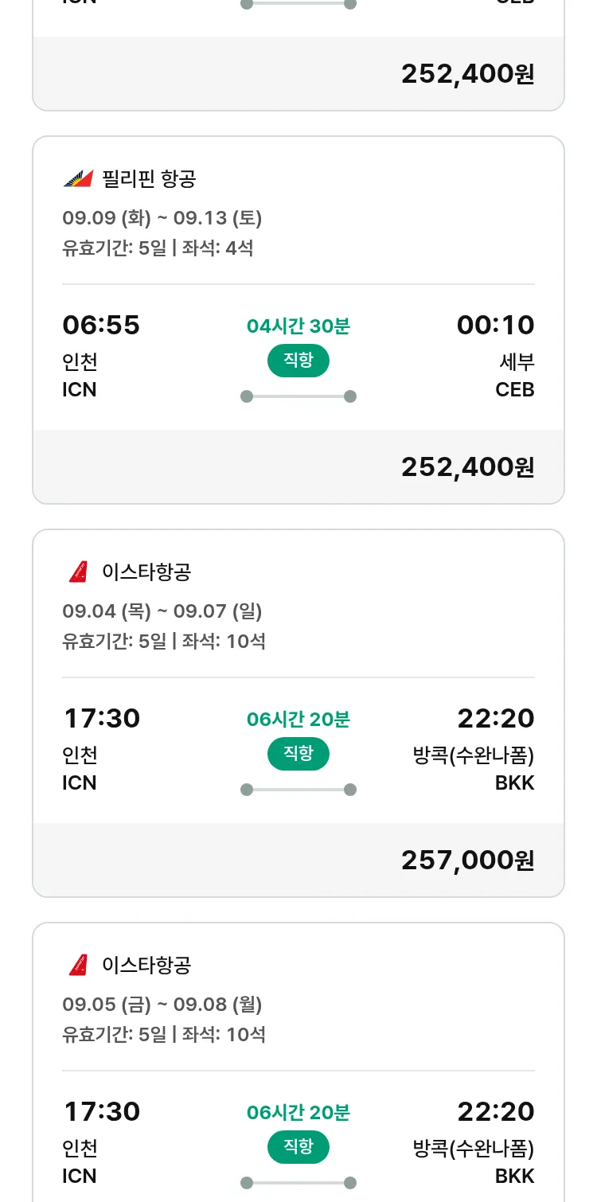Tap 직항 badge on 09.04 Eastar flight
Screen dimensions: 597x1202
pos(298,754)
